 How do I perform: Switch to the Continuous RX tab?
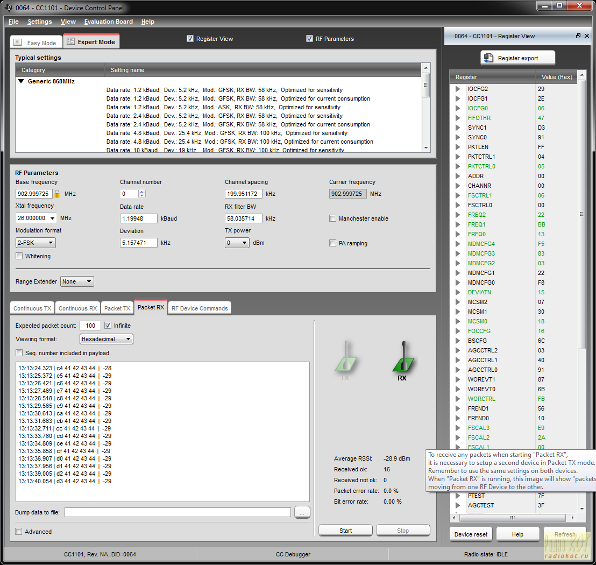pyautogui.click(x=77, y=308)
